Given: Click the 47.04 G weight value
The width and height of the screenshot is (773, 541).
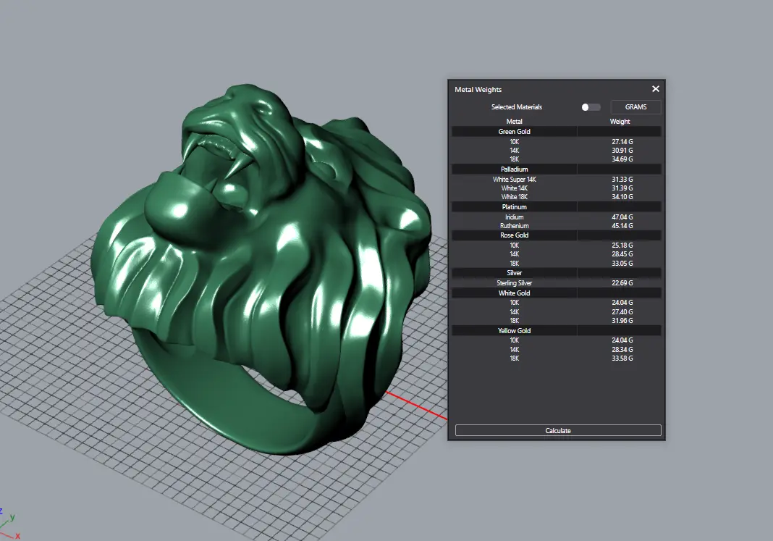Looking at the screenshot, I should [x=620, y=217].
